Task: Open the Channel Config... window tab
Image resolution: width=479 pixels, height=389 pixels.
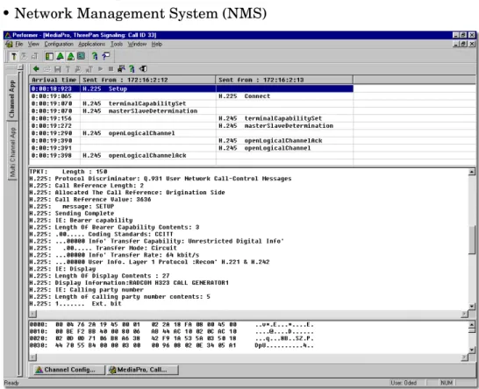Action: 69,370
